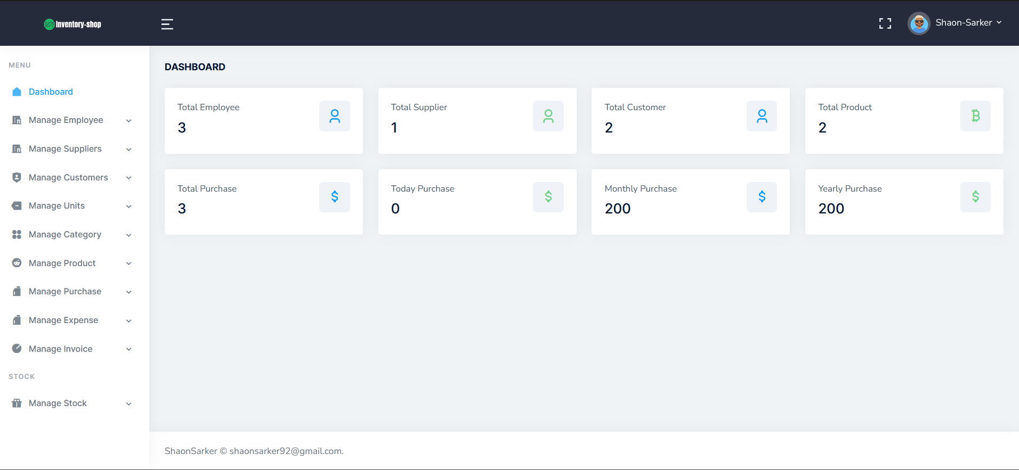Expand the Manage Category chevron

(x=128, y=235)
